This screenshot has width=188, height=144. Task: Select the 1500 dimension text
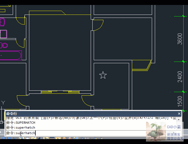click(180, 101)
